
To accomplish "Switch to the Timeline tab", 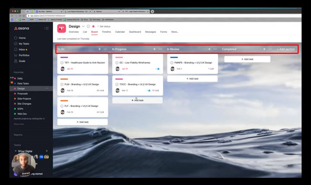I will point(106,32).
